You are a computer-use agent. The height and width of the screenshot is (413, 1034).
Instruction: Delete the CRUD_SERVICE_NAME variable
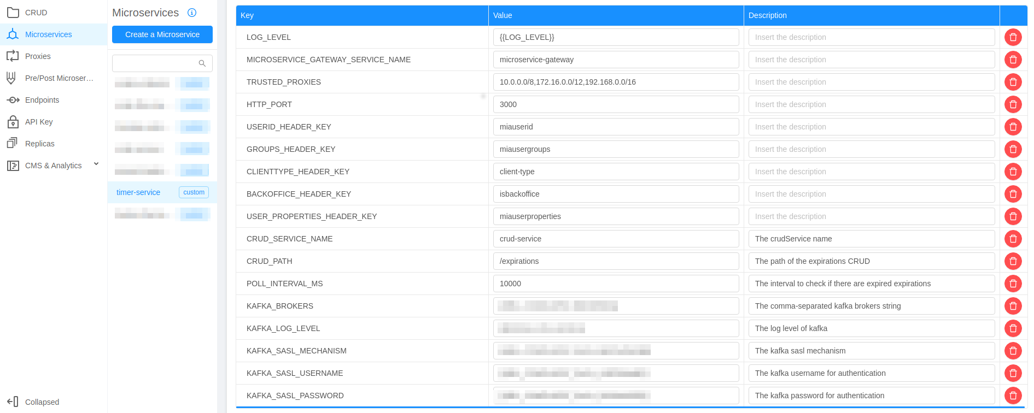[1013, 239]
